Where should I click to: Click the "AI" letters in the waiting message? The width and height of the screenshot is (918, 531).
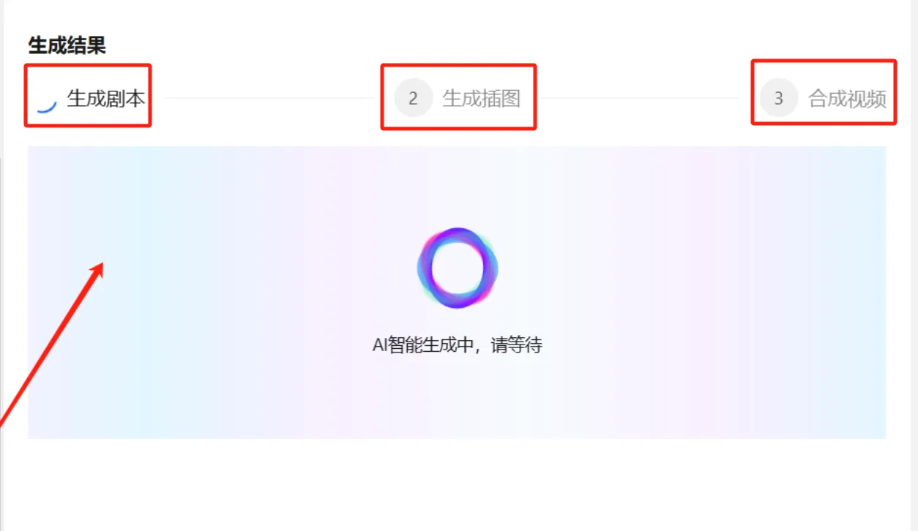[379, 345]
